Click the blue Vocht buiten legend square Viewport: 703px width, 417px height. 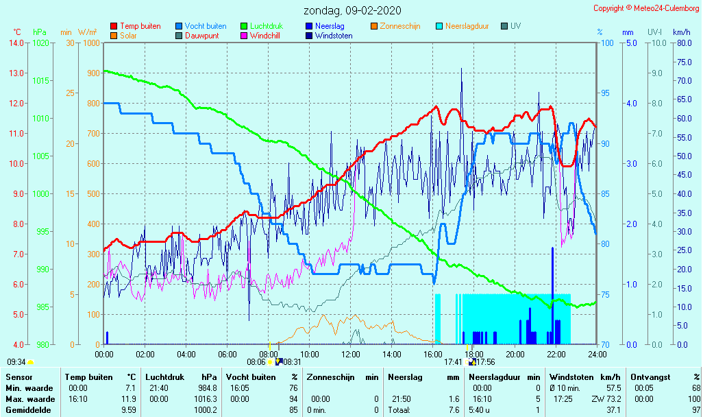pos(179,27)
